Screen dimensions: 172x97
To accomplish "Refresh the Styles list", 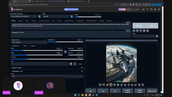I will click(x=157, y=36).
